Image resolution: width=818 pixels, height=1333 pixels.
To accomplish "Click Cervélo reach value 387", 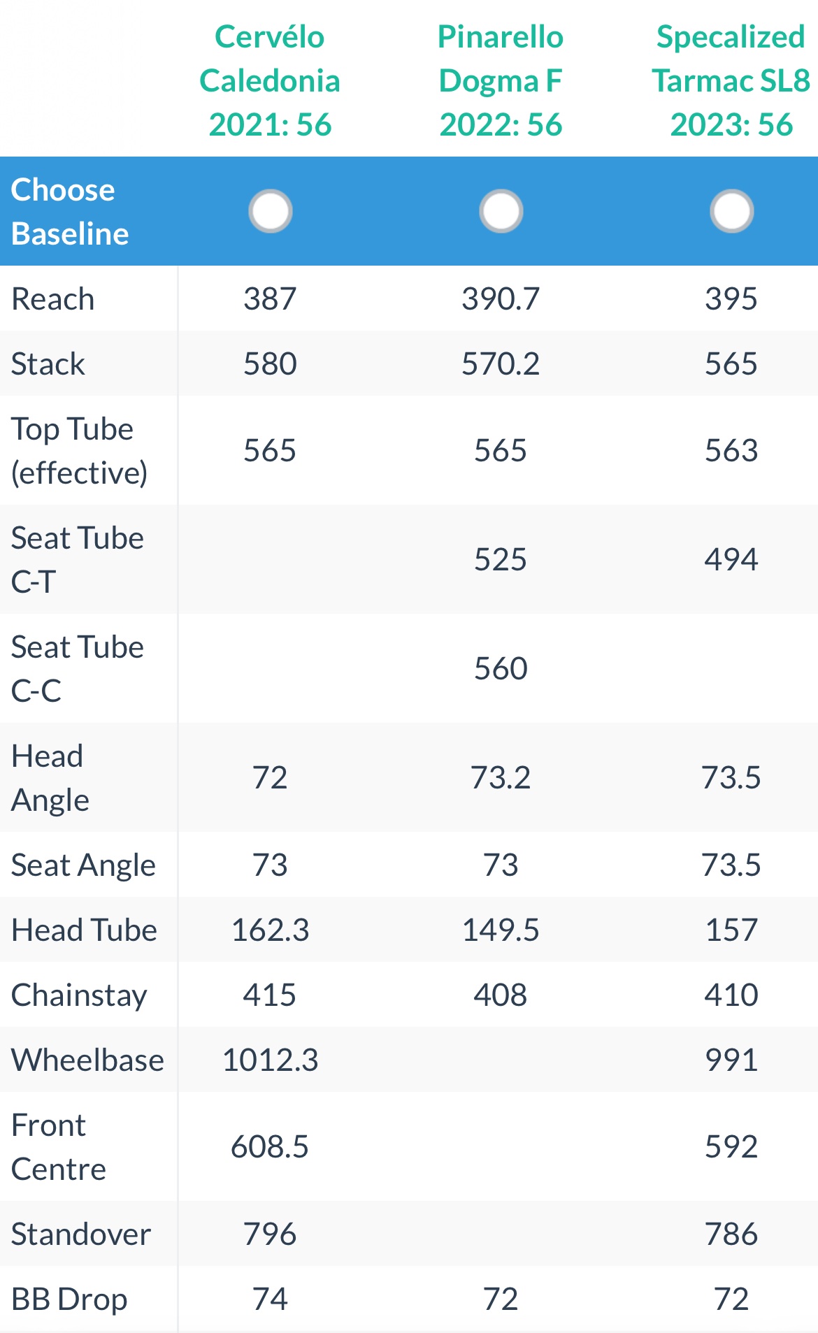I will [270, 298].
